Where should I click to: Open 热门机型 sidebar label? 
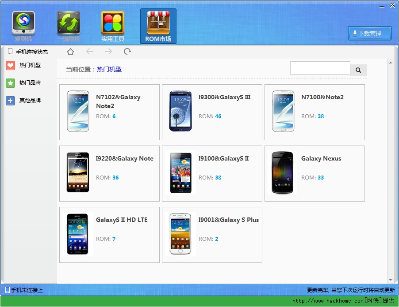[x=30, y=65]
